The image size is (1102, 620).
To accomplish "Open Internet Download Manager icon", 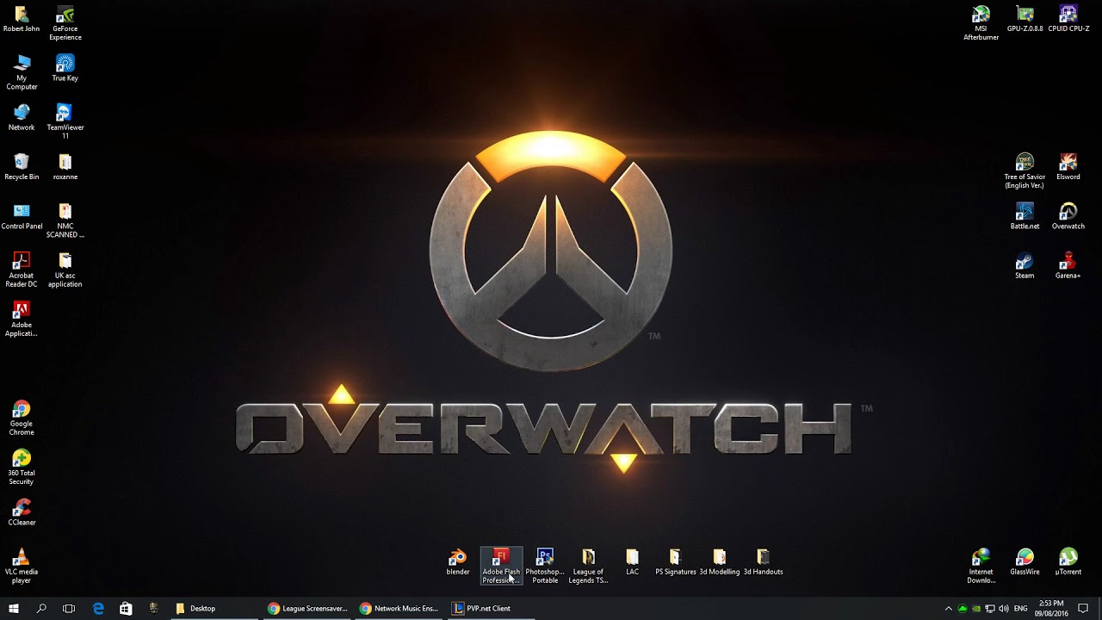I will point(981,566).
